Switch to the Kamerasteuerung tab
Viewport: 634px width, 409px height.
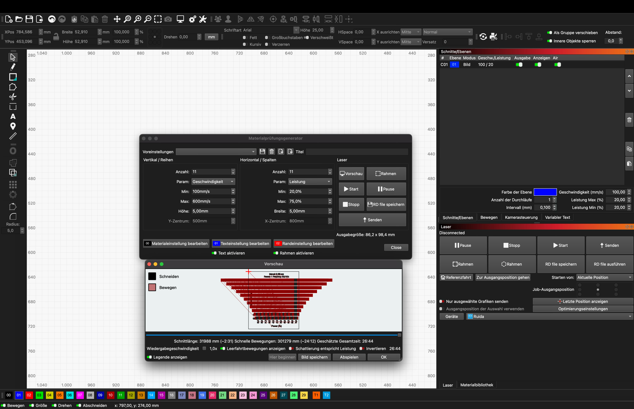(521, 217)
